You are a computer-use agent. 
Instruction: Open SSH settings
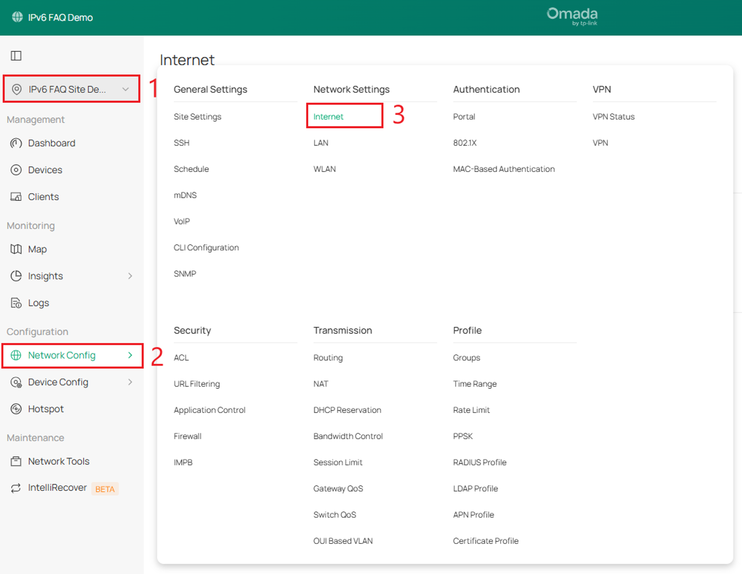tap(181, 143)
